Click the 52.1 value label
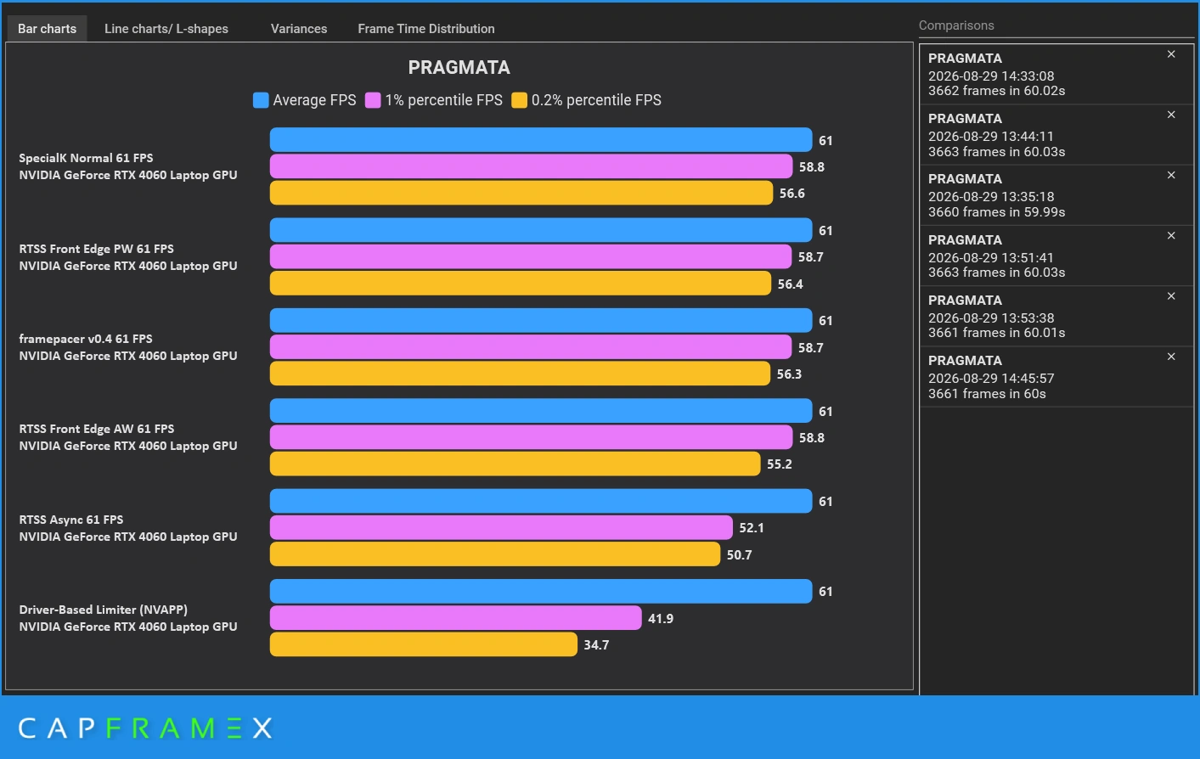Image resolution: width=1200 pixels, height=759 pixels. click(752, 528)
